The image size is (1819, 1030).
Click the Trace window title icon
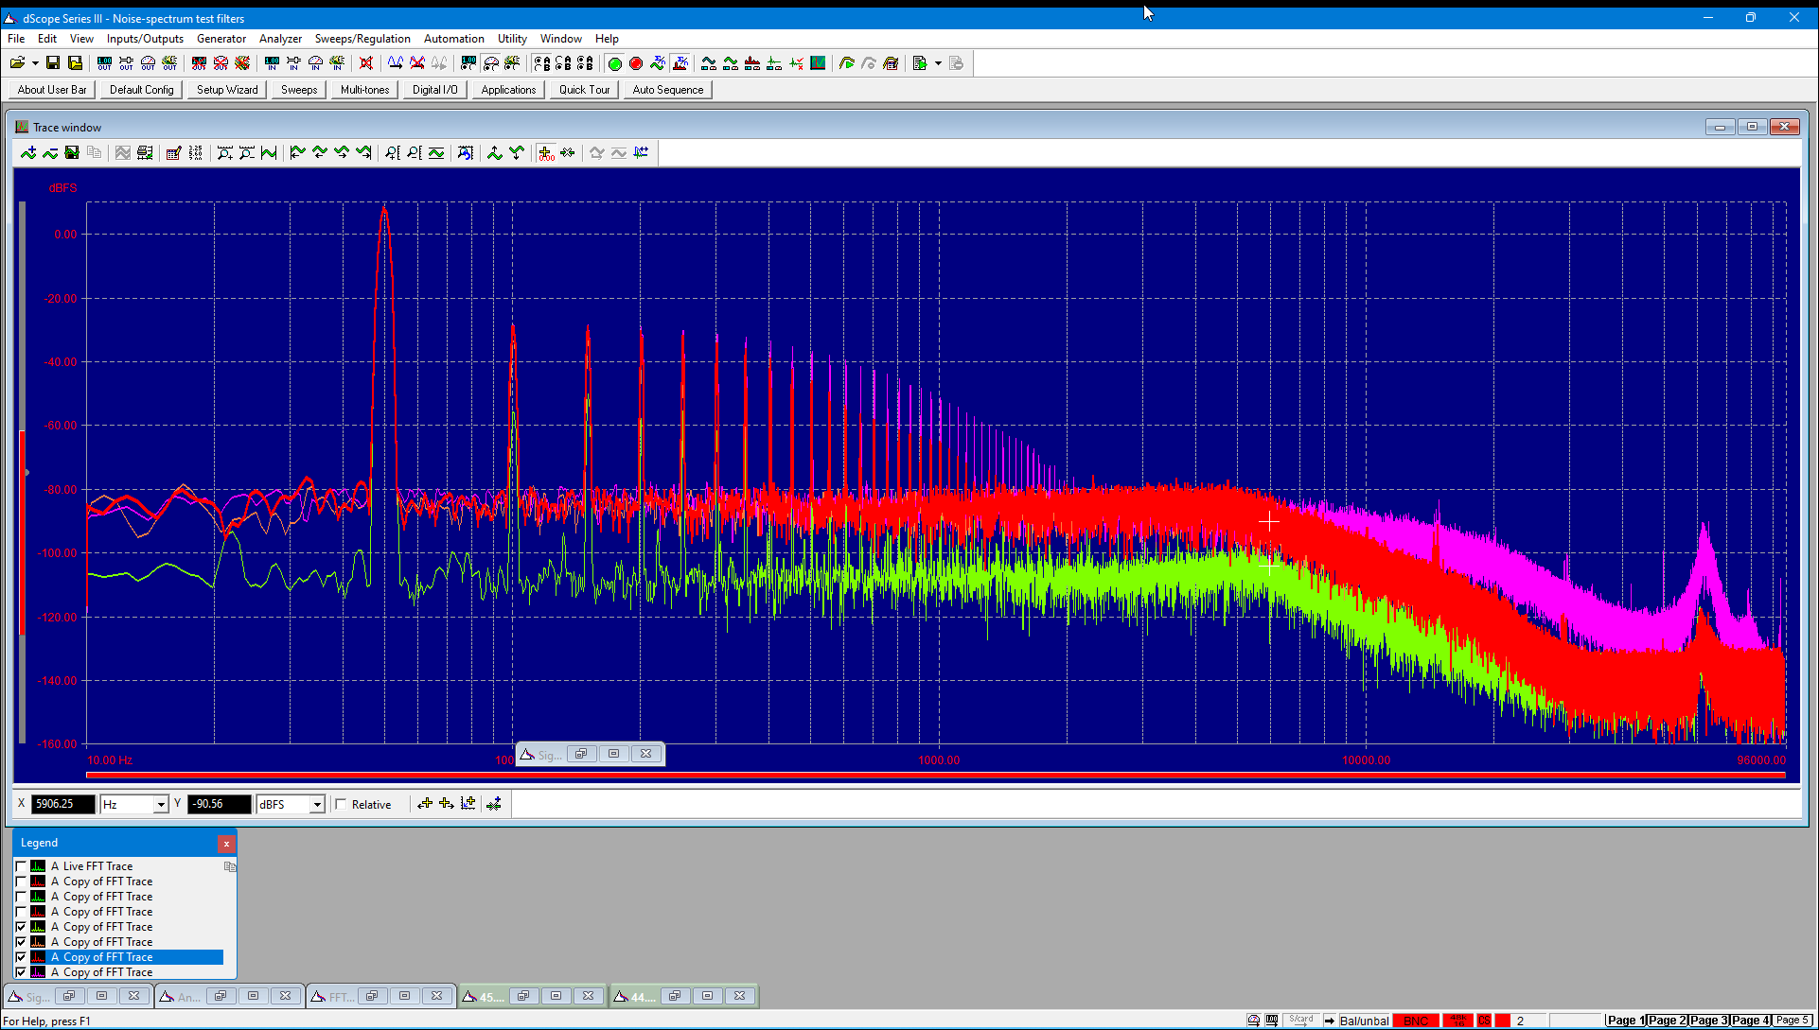click(22, 127)
